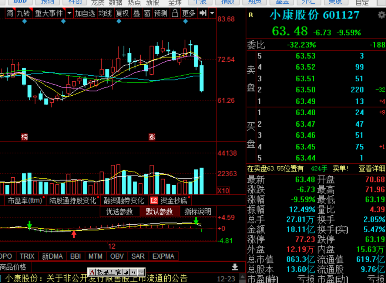Image resolution: width=386 pixels, height=283 pixels.
Task: Toggle the 窗 window option
Action: click(147, 13)
